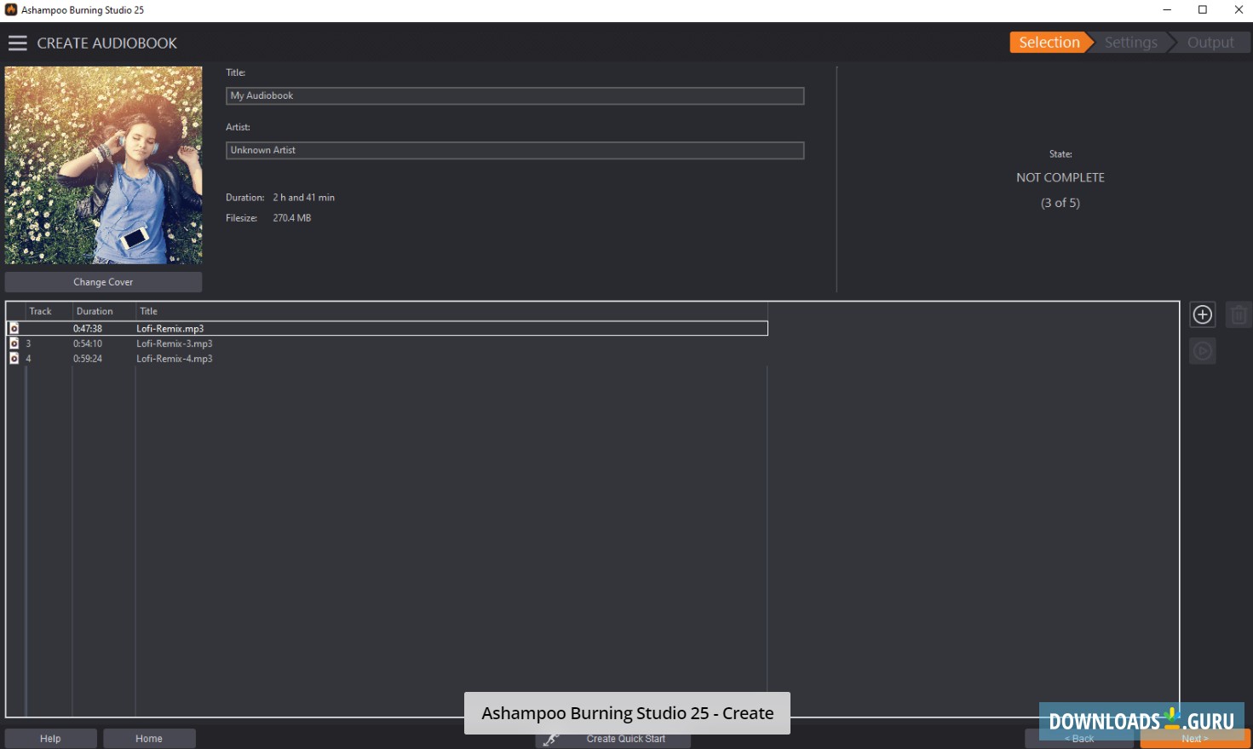
Task: Click the 0:47:38 duration cell
Action: point(88,328)
